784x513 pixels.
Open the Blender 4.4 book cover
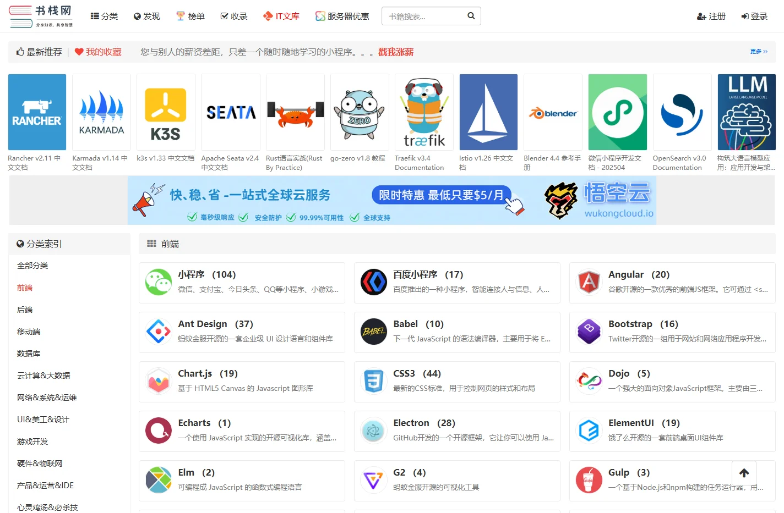[x=553, y=112]
